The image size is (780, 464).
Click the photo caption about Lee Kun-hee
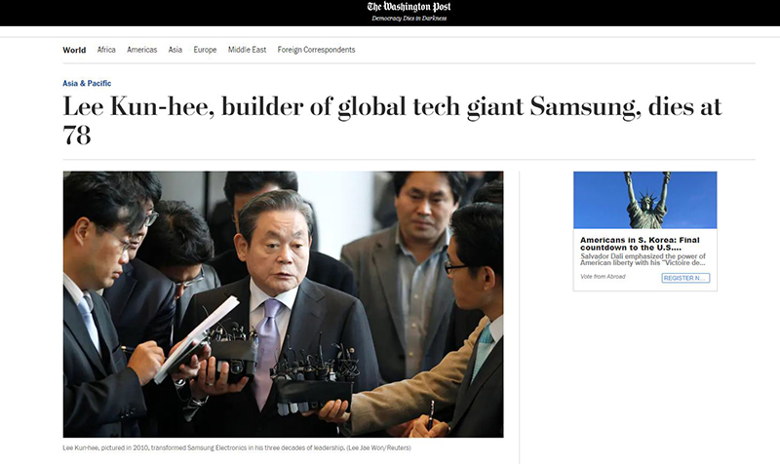point(237,447)
